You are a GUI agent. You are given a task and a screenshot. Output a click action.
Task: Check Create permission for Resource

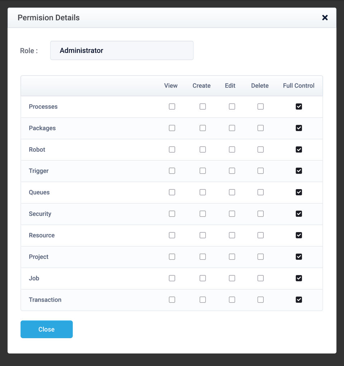[x=203, y=235]
